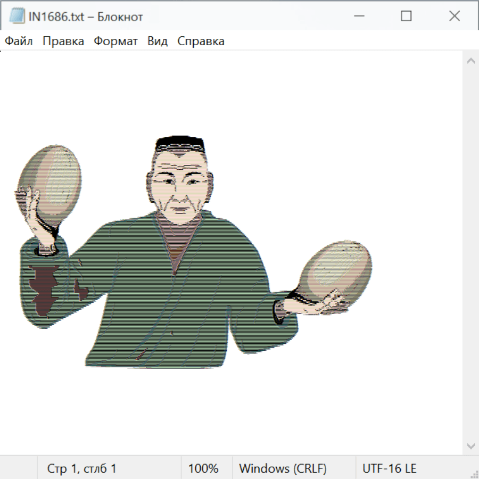Open the Правка menu
479x479 pixels.
click(x=63, y=42)
